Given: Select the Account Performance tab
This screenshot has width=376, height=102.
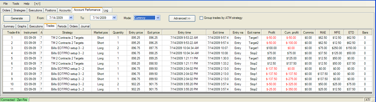Looking at the screenshot, I should 87,10.
